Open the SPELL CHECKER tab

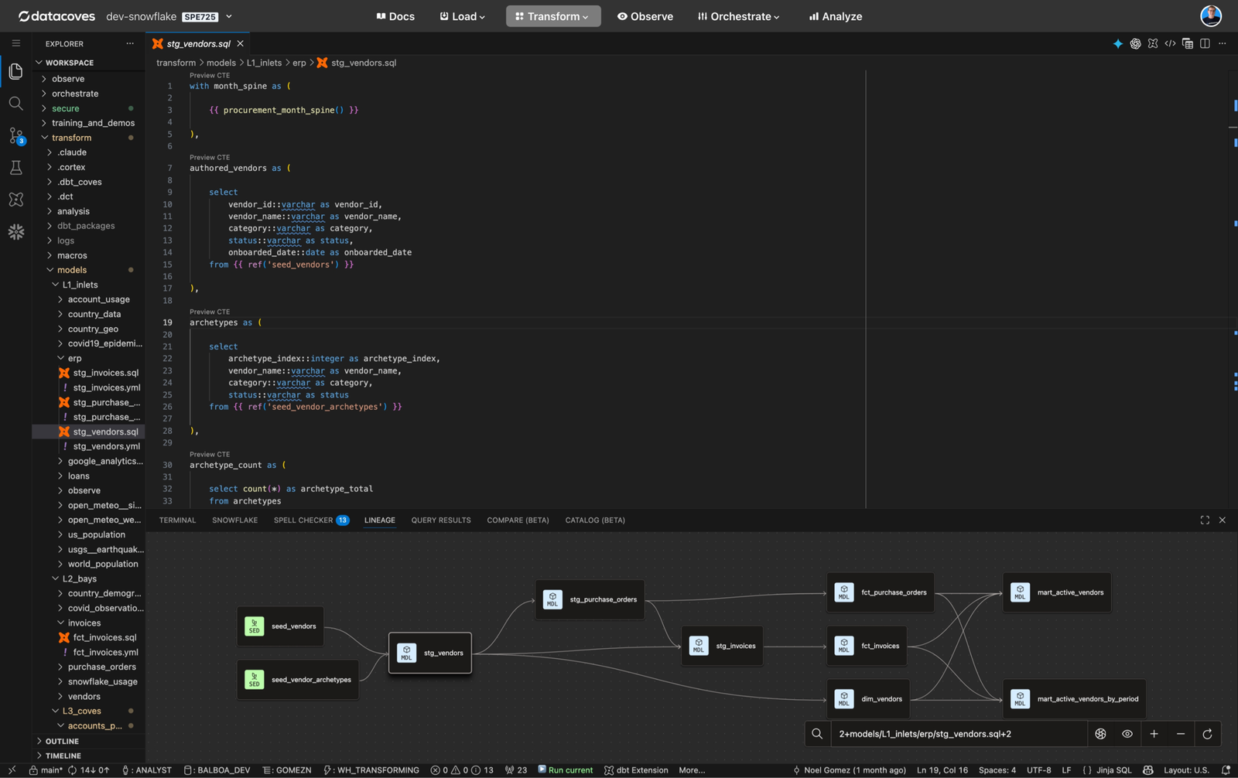(311, 520)
